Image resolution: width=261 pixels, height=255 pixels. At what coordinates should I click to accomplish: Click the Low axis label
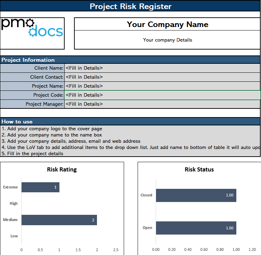point(14,236)
